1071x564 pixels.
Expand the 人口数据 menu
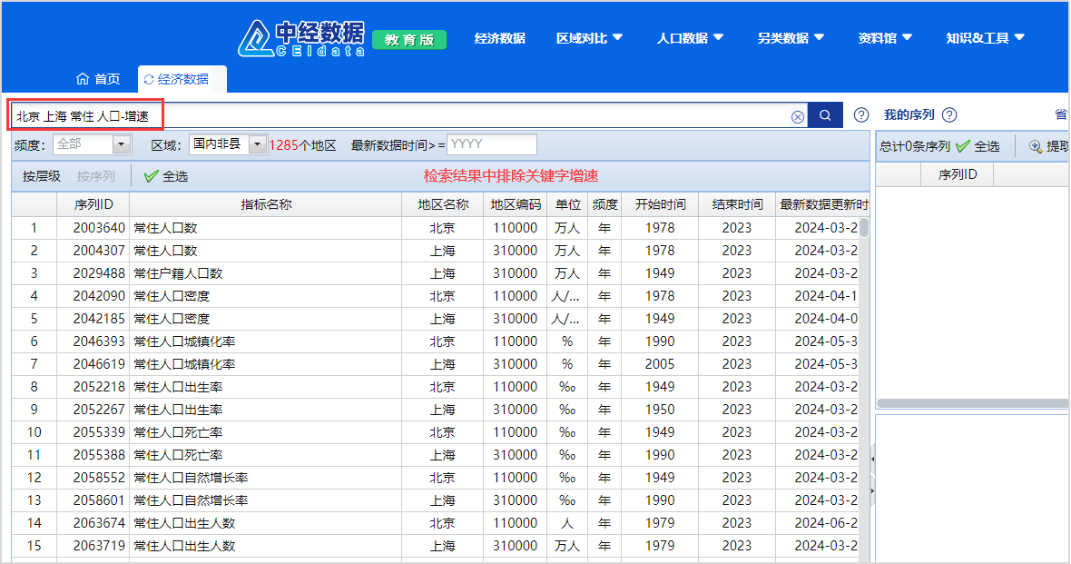(690, 38)
